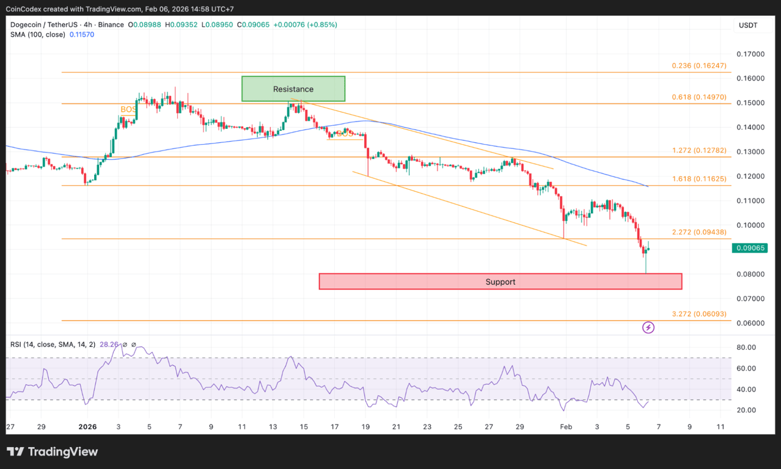This screenshot has height=469, width=781.
Task: Click the Binance exchange label
Action: click(x=111, y=25)
